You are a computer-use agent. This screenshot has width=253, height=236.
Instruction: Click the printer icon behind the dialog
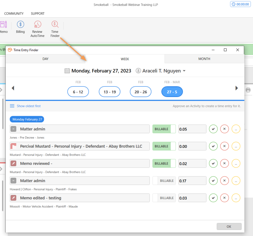point(248,90)
